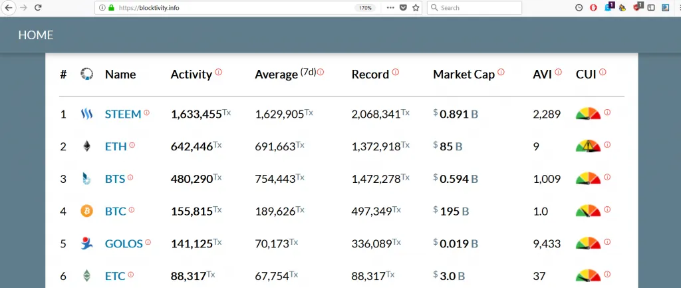
Task: Click the orange Bitcoin logo
Action: (x=87, y=211)
